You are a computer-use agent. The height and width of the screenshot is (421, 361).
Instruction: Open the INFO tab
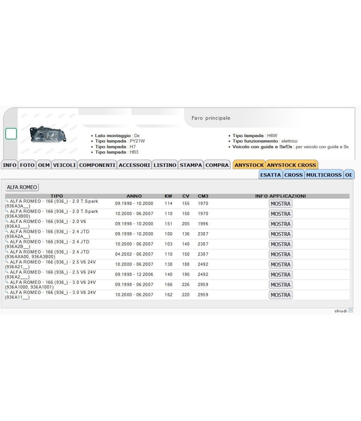9,165
